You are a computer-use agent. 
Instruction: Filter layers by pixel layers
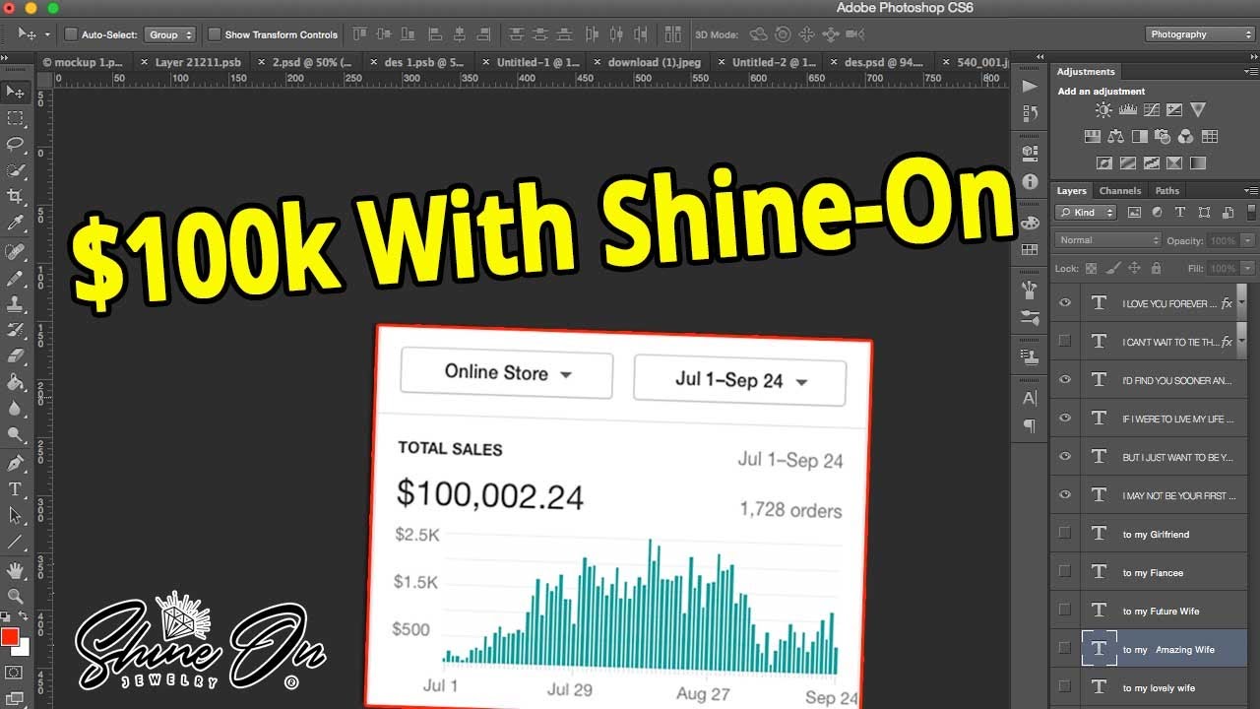point(1134,212)
